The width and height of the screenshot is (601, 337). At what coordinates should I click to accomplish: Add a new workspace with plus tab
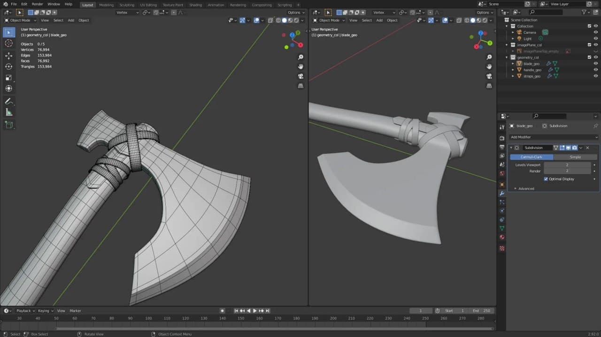click(298, 5)
